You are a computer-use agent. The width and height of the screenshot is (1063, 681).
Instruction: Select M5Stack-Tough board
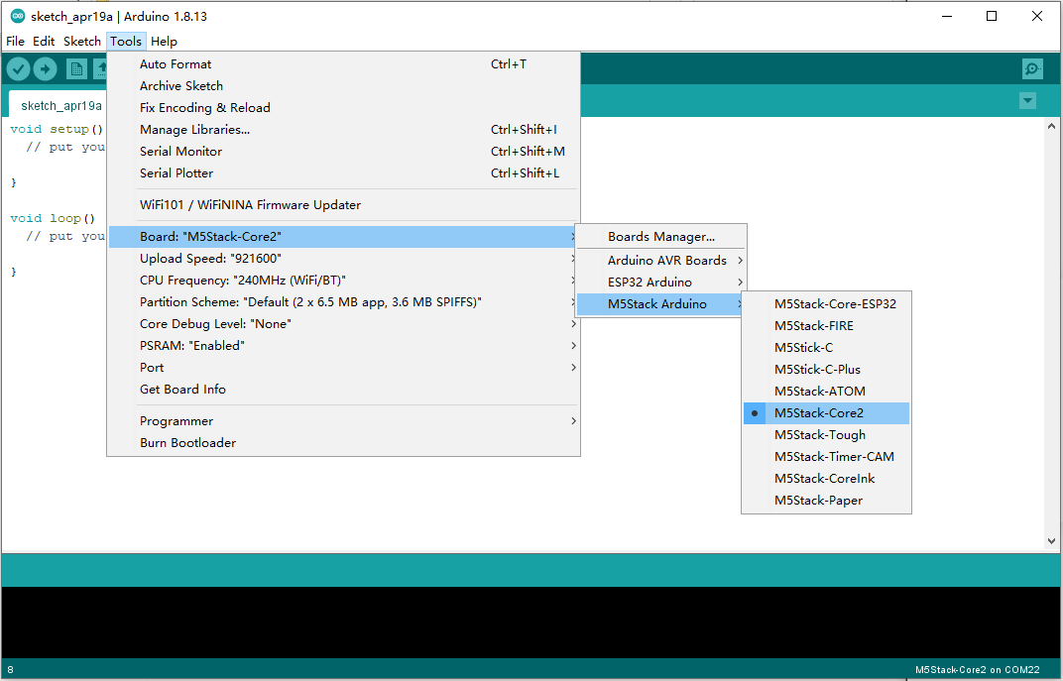(826, 435)
